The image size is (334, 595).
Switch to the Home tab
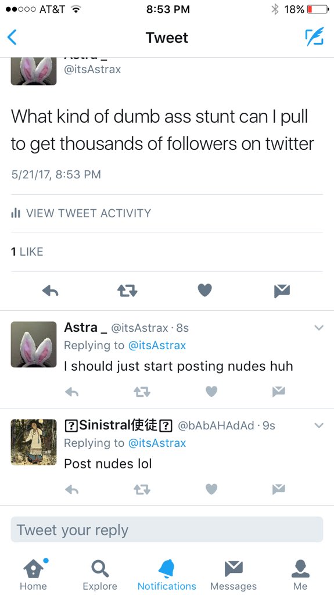(x=34, y=574)
